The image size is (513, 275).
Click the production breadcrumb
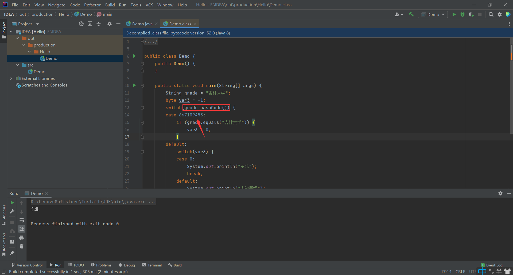point(42,14)
